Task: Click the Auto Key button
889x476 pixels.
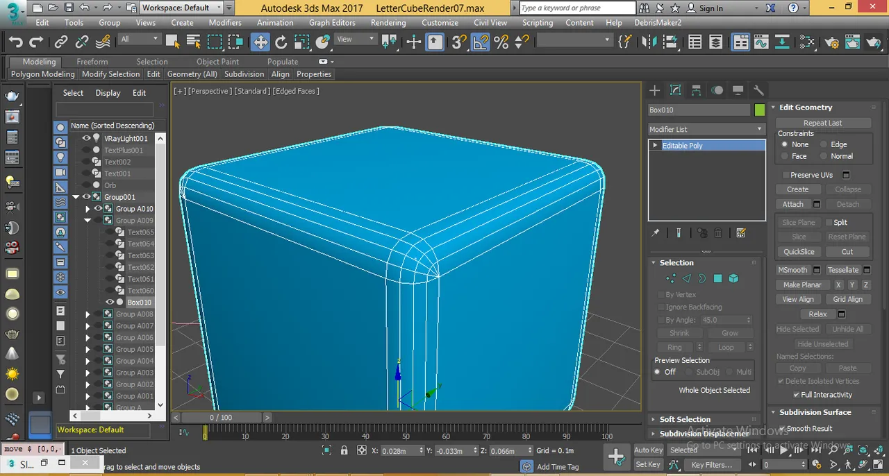Action: [x=649, y=450]
